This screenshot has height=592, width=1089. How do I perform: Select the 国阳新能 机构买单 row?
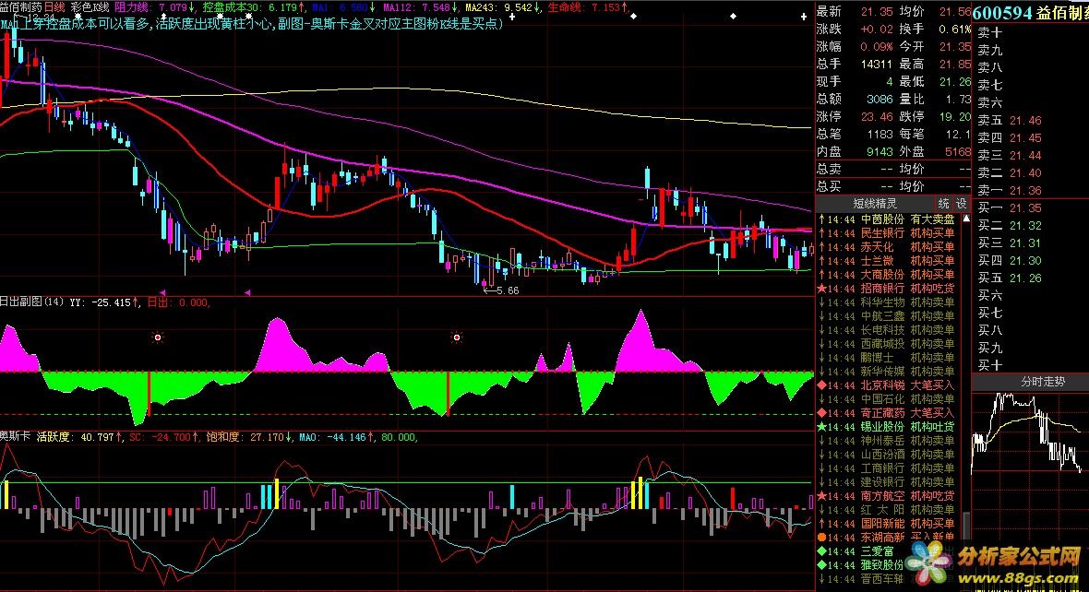[890, 523]
